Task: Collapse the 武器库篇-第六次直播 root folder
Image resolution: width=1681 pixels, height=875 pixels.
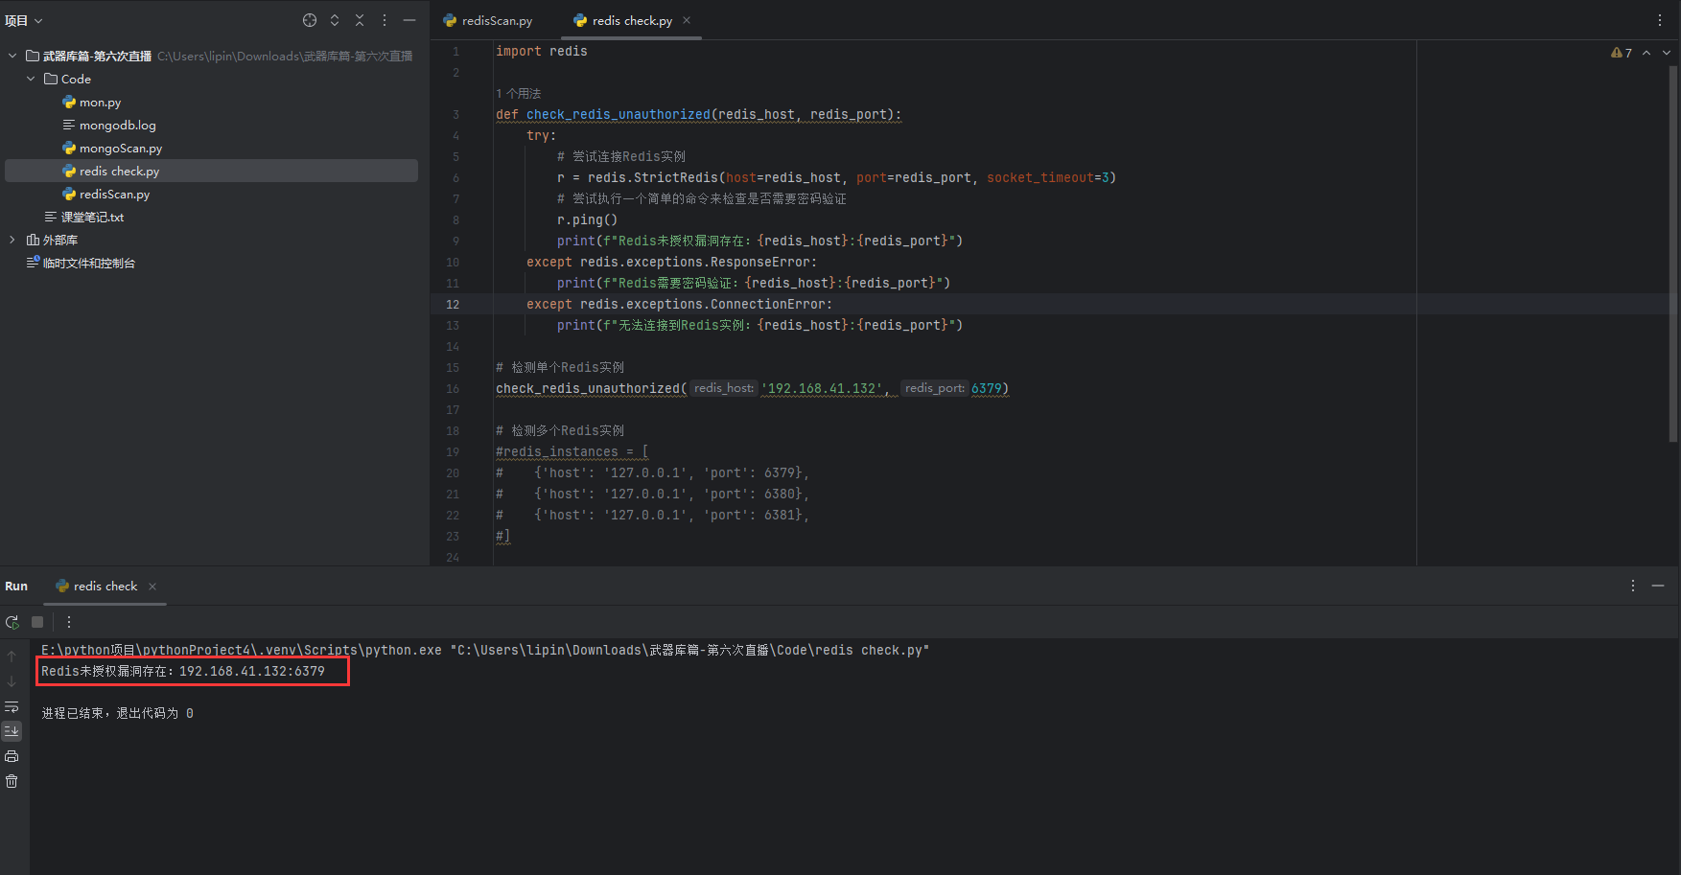Action: pyautogui.click(x=12, y=56)
